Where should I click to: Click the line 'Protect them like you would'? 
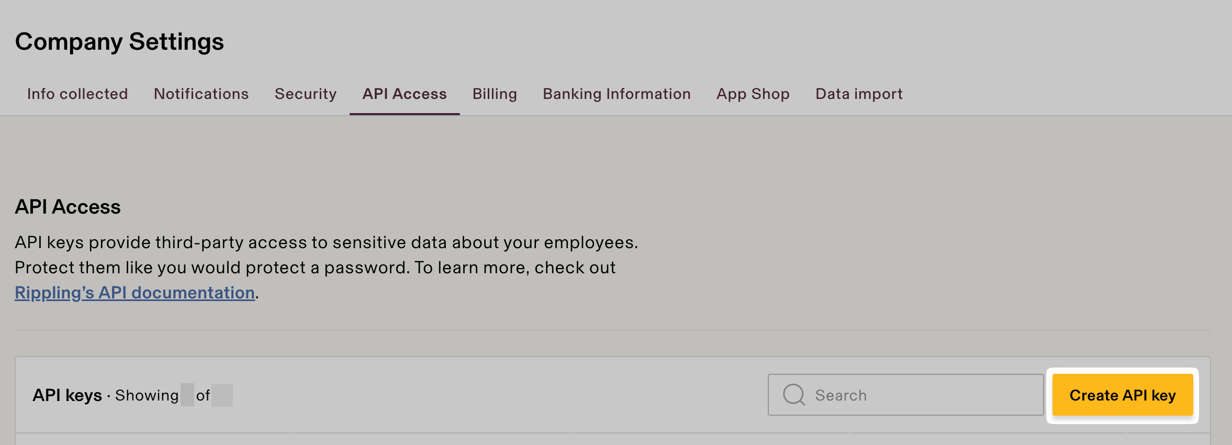[x=315, y=268]
